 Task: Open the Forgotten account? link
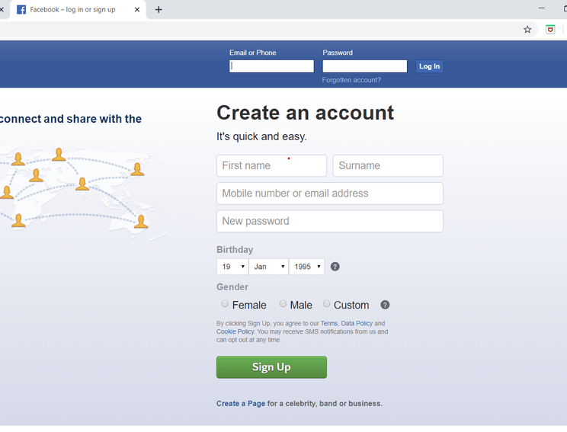pos(351,80)
